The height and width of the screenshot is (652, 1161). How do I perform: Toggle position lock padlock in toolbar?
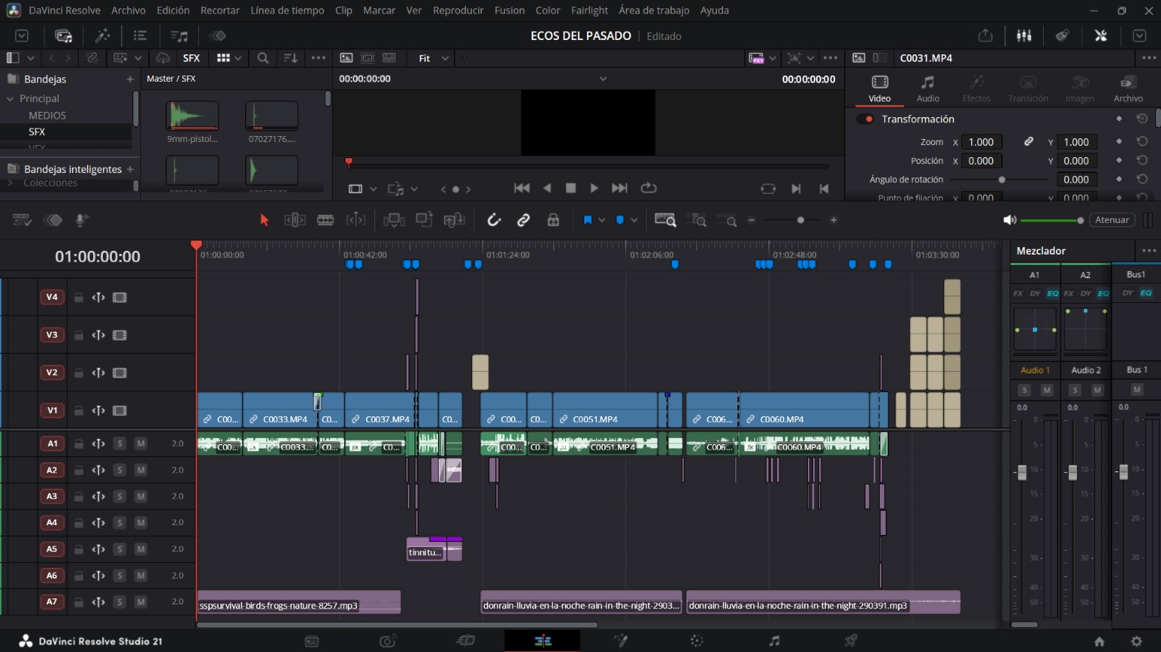pos(554,220)
